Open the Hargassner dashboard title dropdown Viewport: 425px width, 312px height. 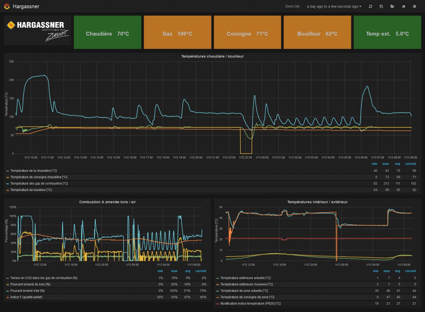point(26,6)
